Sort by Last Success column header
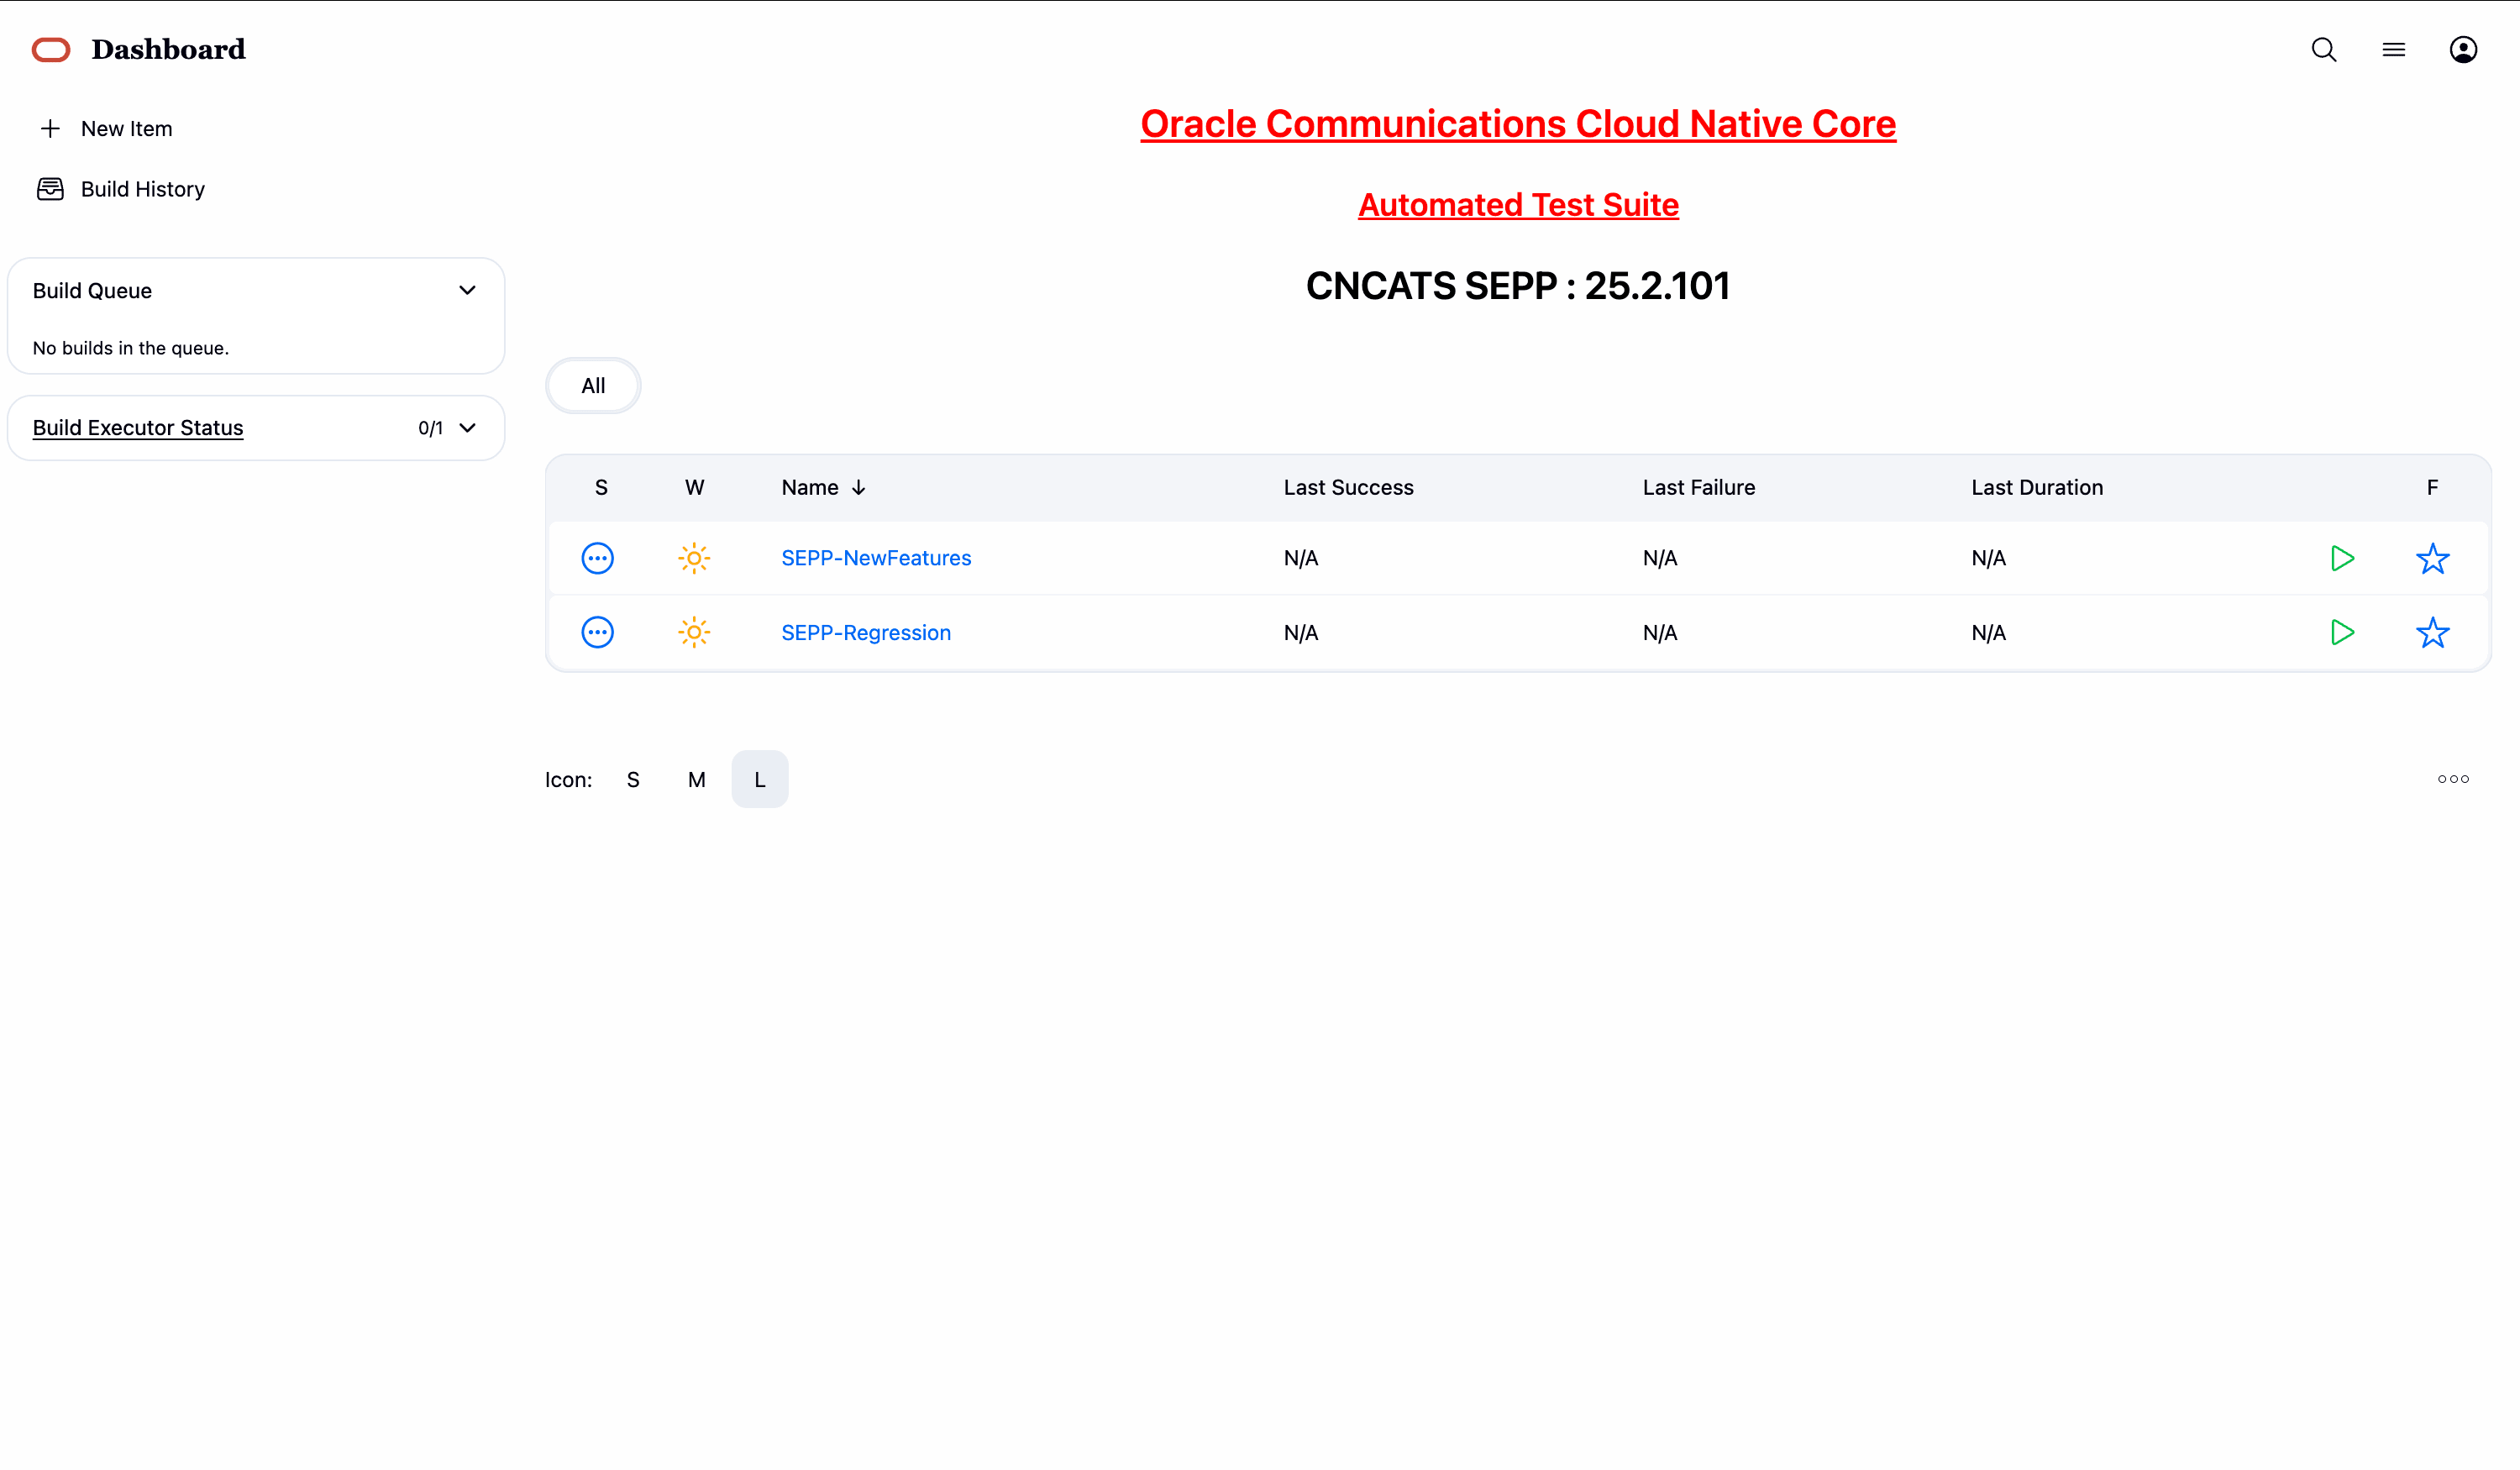This screenshot has height=1470, width=2520. (1348, 487)
